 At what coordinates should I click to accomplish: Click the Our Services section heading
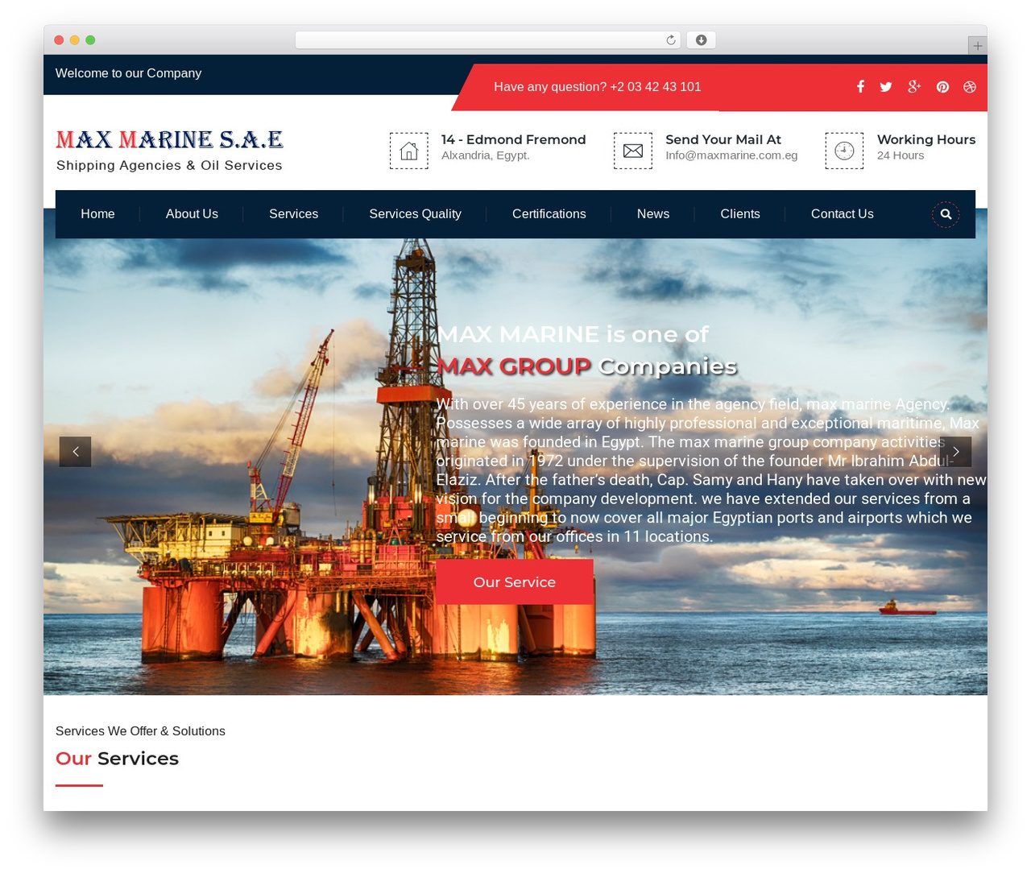click(x=117, y=759)
